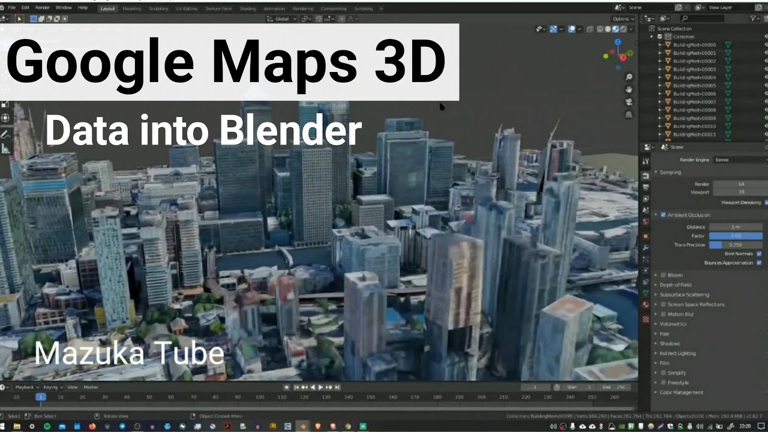Viewport: 768px width, 432px height.
Task: Enable the Freestyle checkbox
Action: coord(663,382)
